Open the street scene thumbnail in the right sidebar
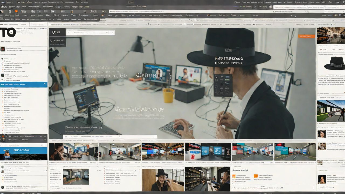 [x=331, y=111]
